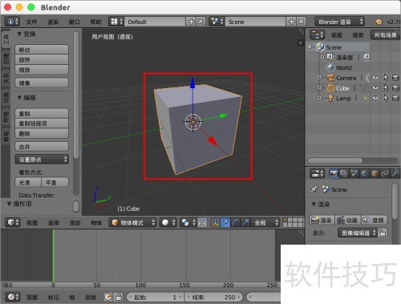The height and width of the screenshot is (304, 401).
Task: Click the 镜像 mirror button
Action: 42,83
